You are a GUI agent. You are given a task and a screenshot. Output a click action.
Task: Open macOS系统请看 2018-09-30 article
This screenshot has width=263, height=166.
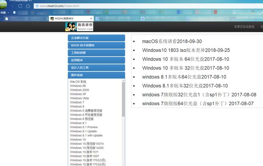[x=172, y=41]
